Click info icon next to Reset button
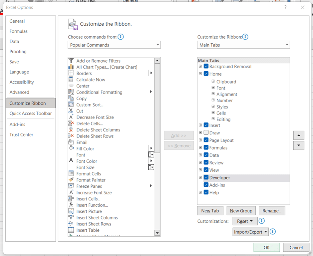313x256 pixels. point(261,221)
